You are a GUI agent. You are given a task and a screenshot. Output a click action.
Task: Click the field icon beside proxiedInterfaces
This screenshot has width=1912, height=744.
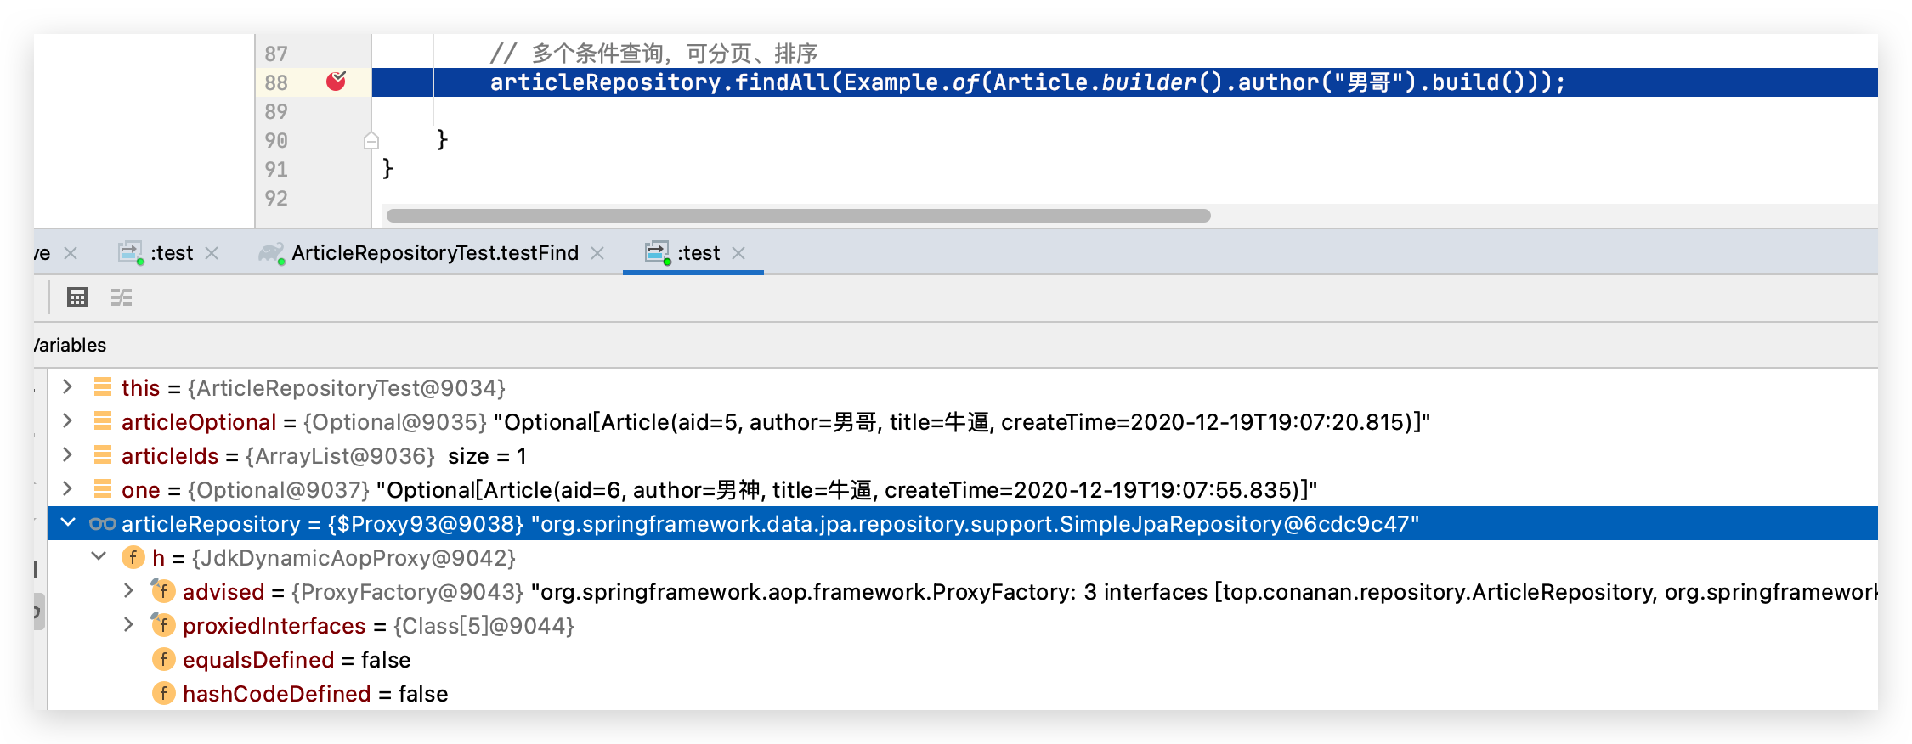point(163,625)
